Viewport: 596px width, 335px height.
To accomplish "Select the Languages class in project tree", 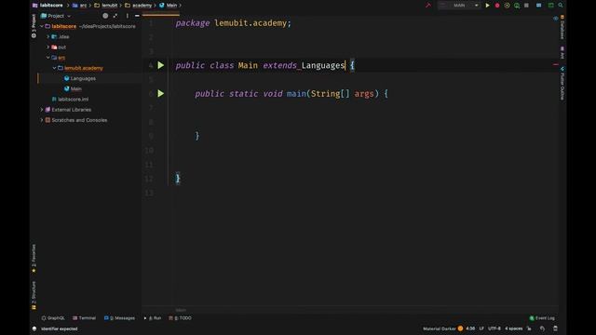I will point(83,78).
